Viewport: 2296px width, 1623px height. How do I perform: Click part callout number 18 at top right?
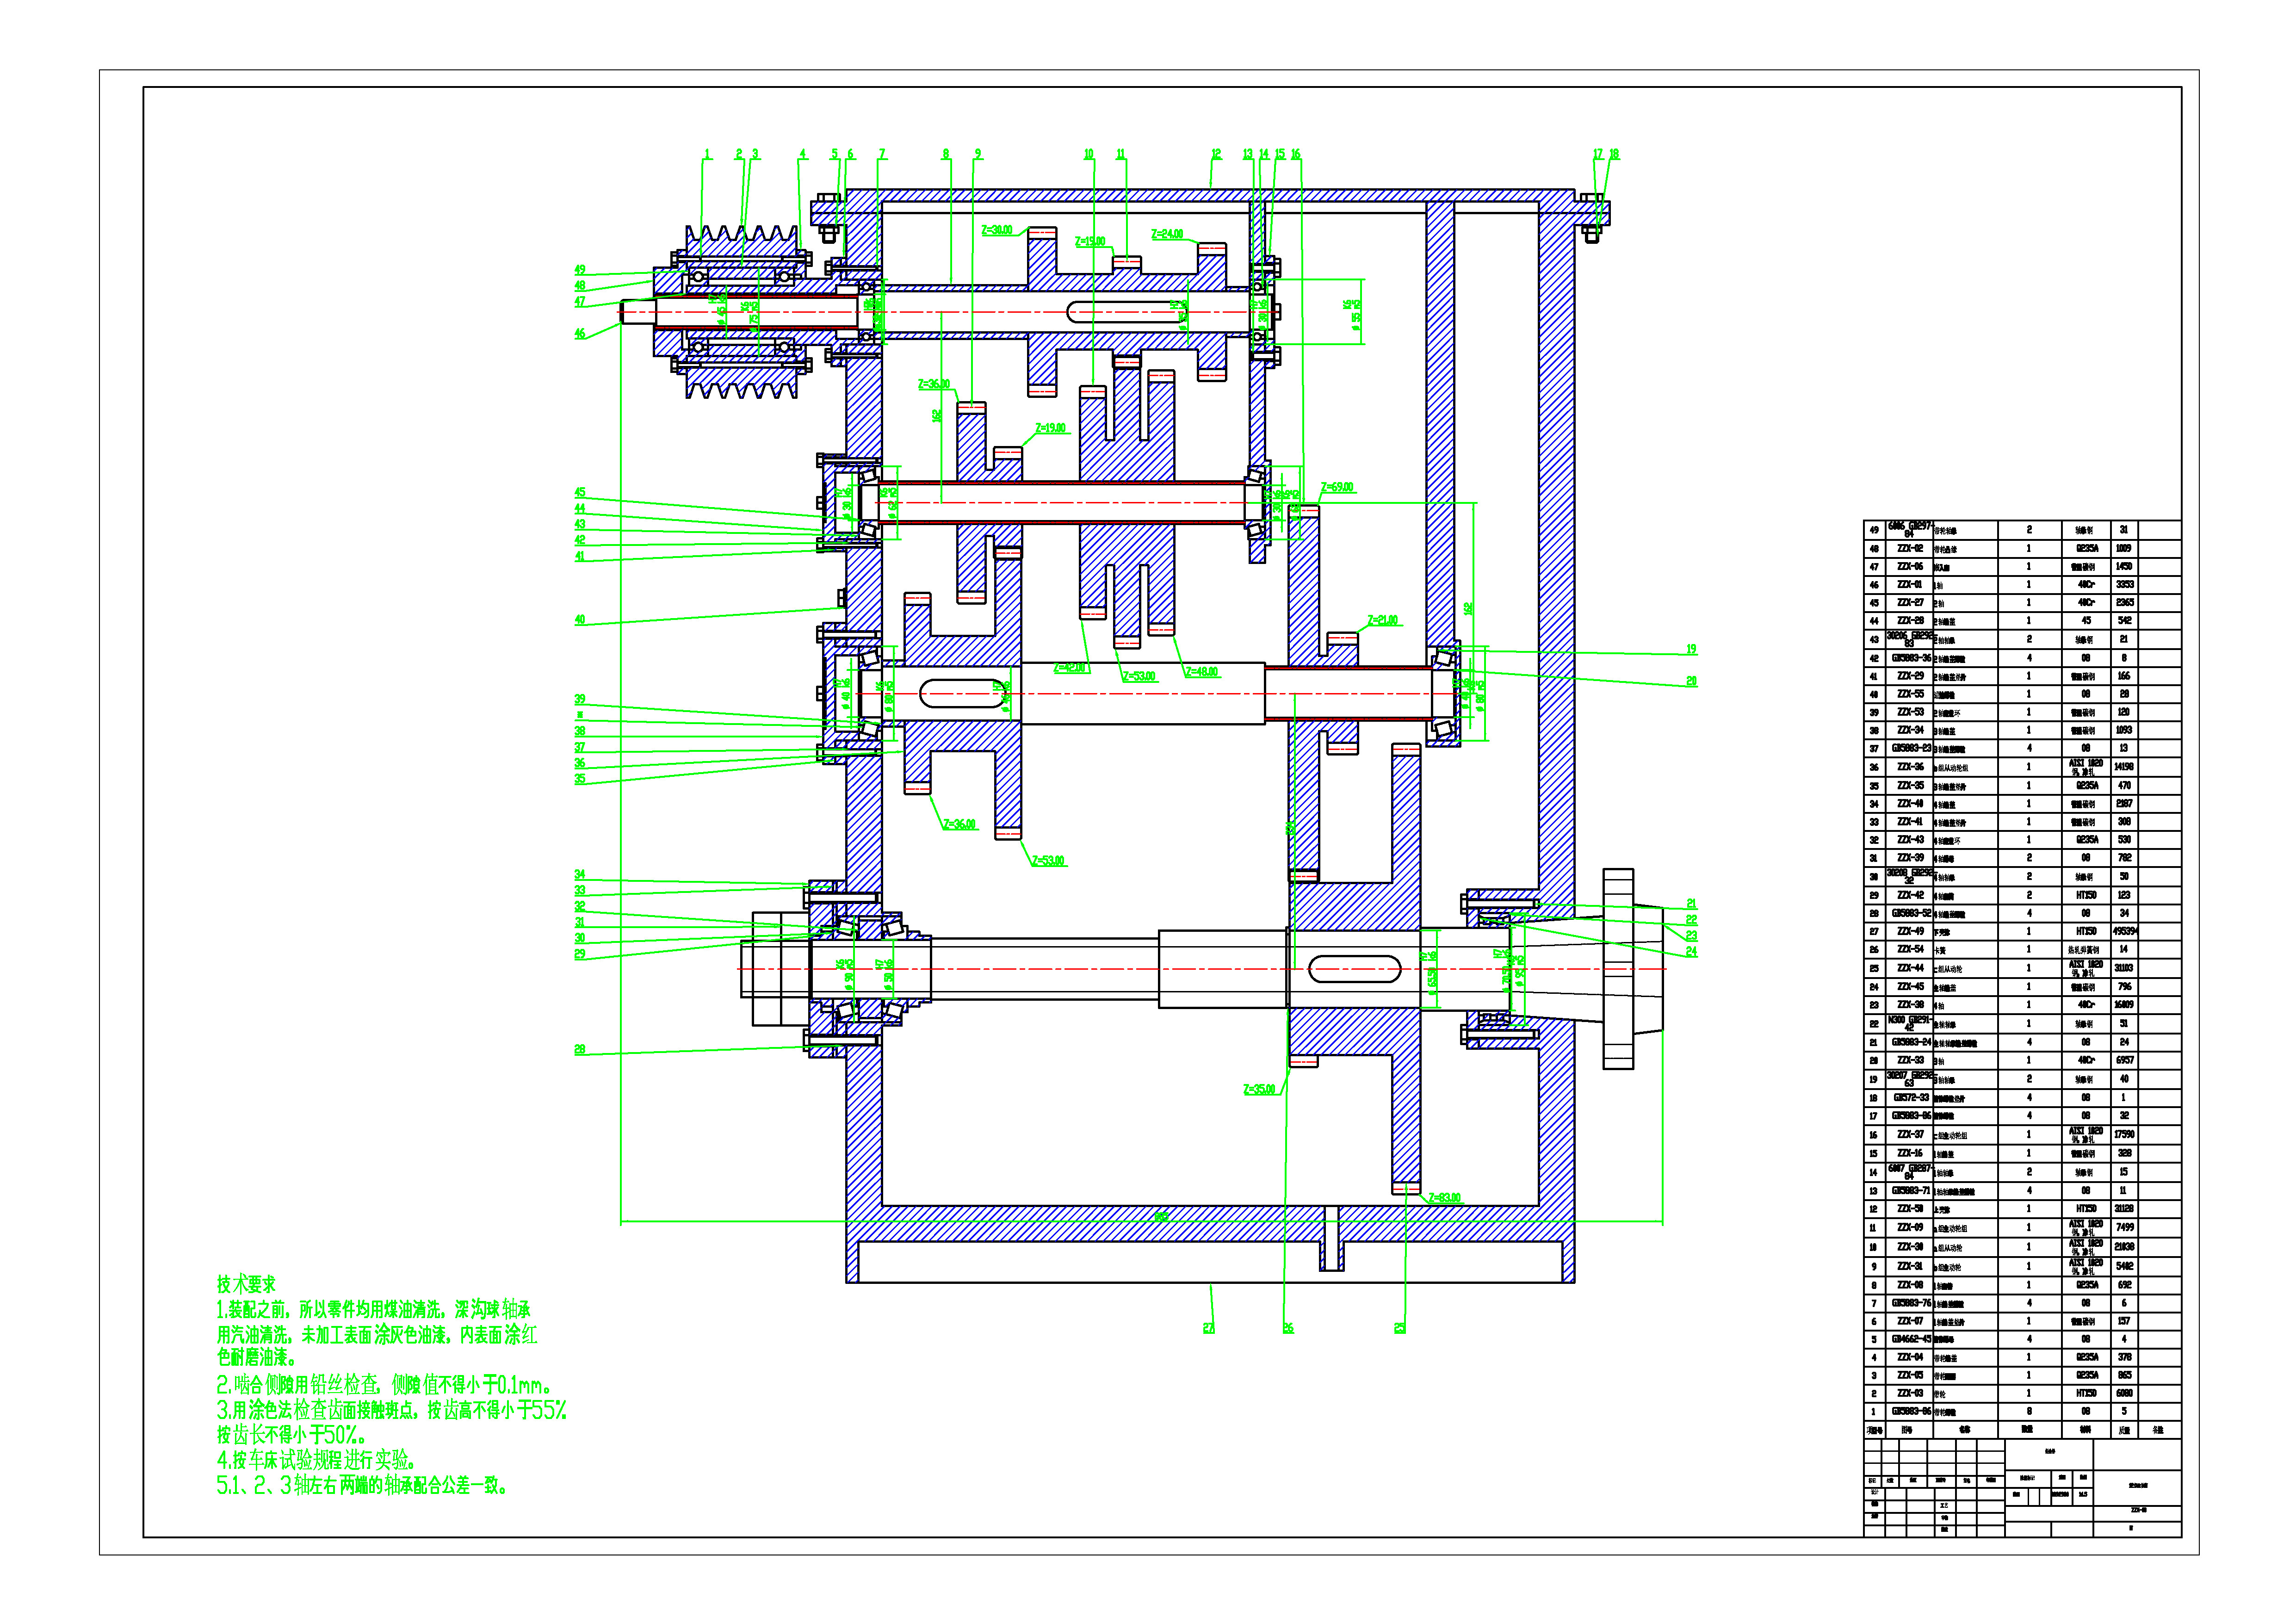[1614, 154]
